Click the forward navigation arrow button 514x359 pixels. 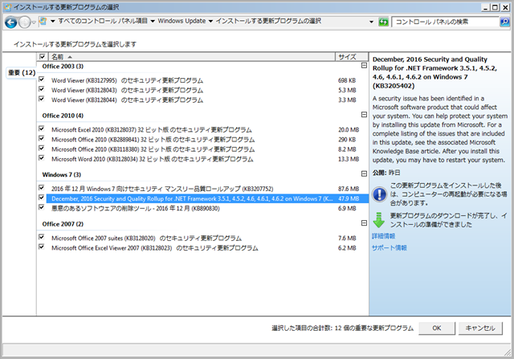click(25, 22)
